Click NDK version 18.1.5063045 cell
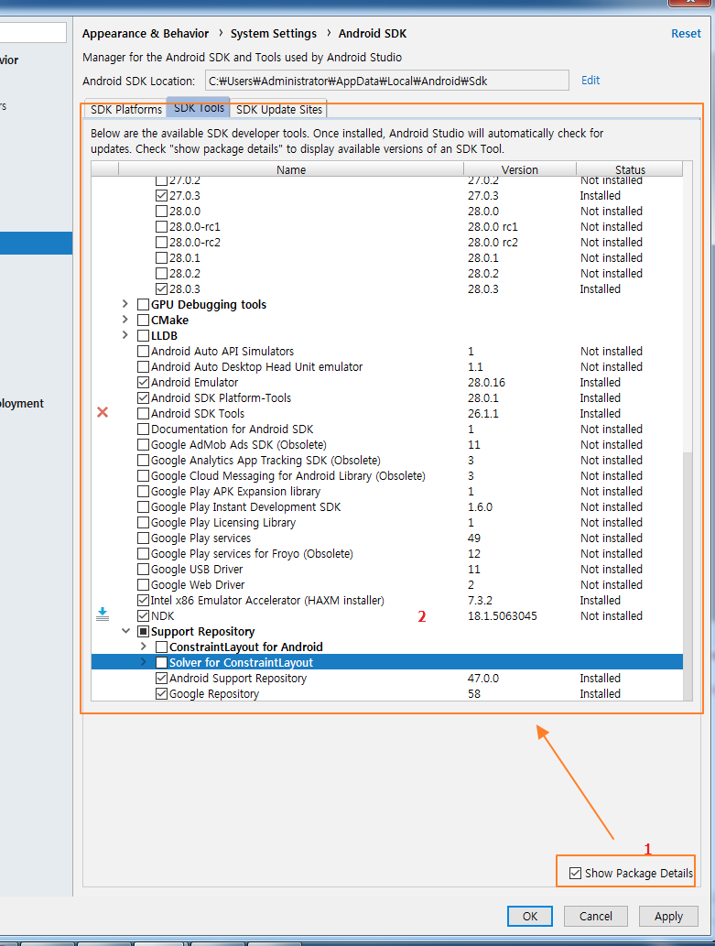 click(x=502, y=616)
